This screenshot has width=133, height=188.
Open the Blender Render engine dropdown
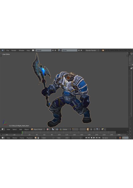coord(92,50)
